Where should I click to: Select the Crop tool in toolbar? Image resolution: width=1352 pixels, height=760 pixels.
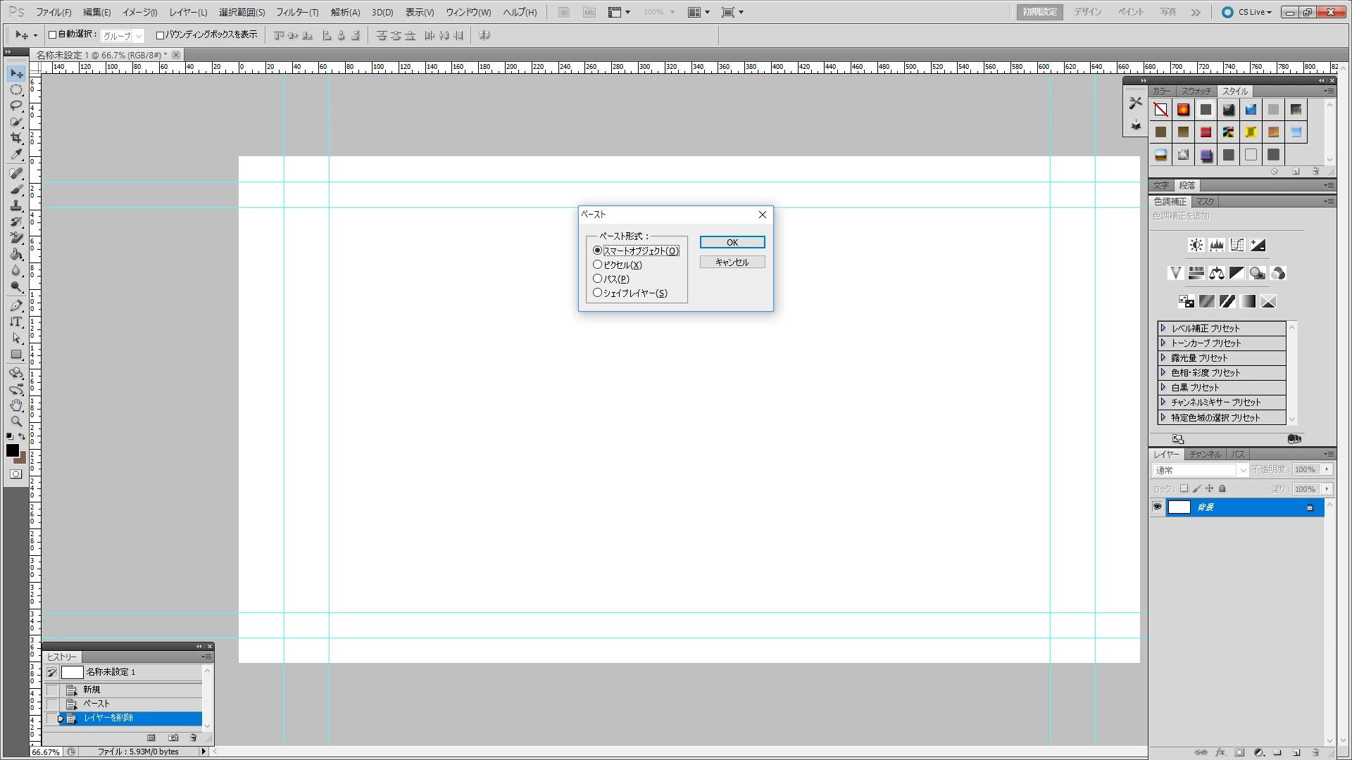(16, 139)
